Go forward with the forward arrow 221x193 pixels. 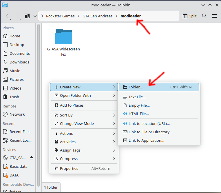click(17, 16)
